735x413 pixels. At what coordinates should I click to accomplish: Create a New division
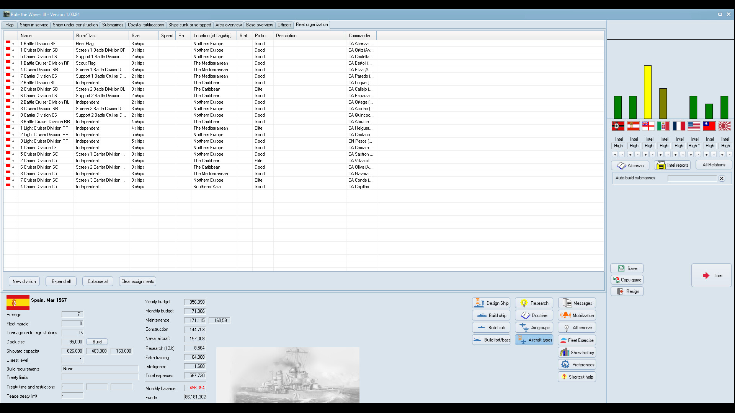point(24,281)
